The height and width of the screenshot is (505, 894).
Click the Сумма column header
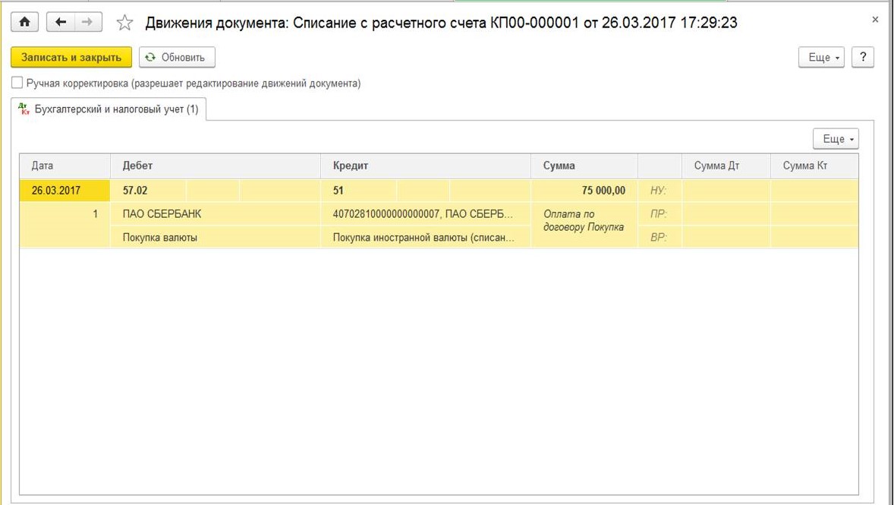click(x=559, y=166)
